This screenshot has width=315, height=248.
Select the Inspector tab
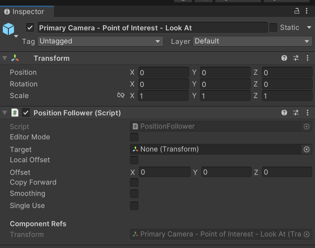click(27, 12)
